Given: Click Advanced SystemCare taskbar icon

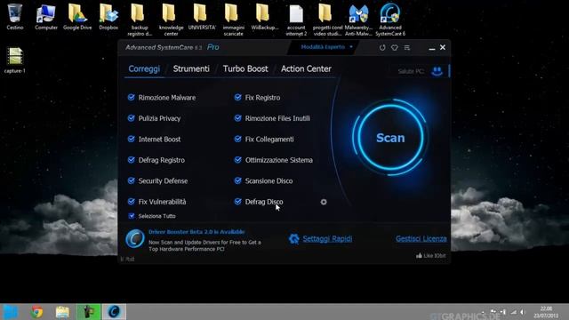Looking at the screenshot, I should [115, 312].
